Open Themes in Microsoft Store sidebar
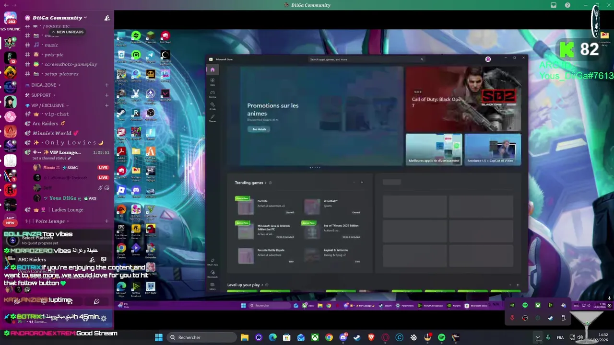 tap(213, 117)
